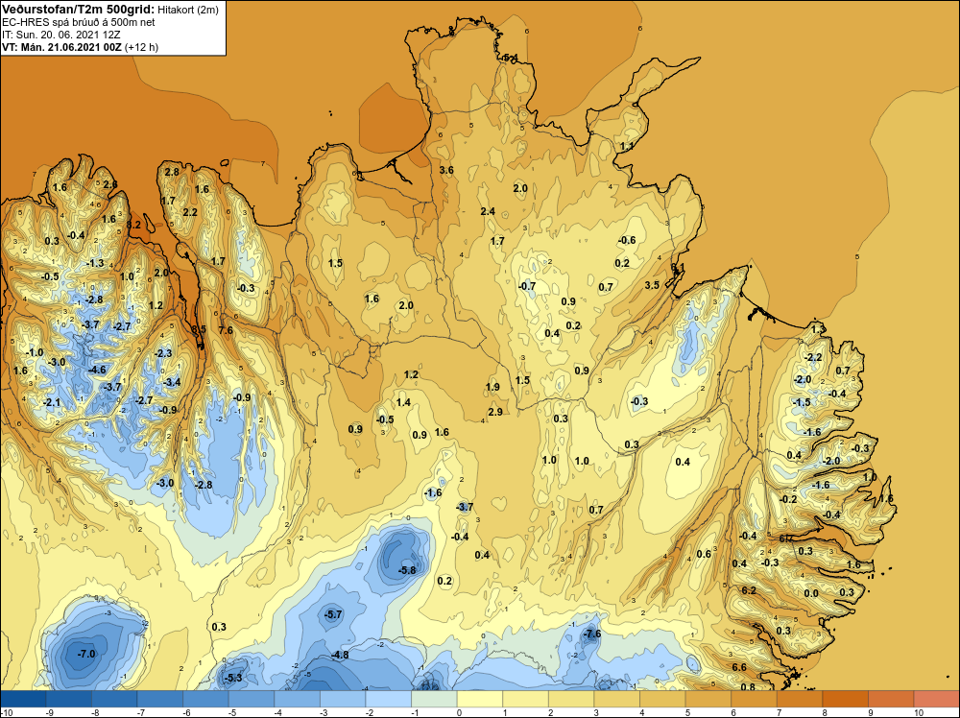Click the -1.3 temperature value
The height and width of the screenshot is (718, 960).
[x=95, y=263]
